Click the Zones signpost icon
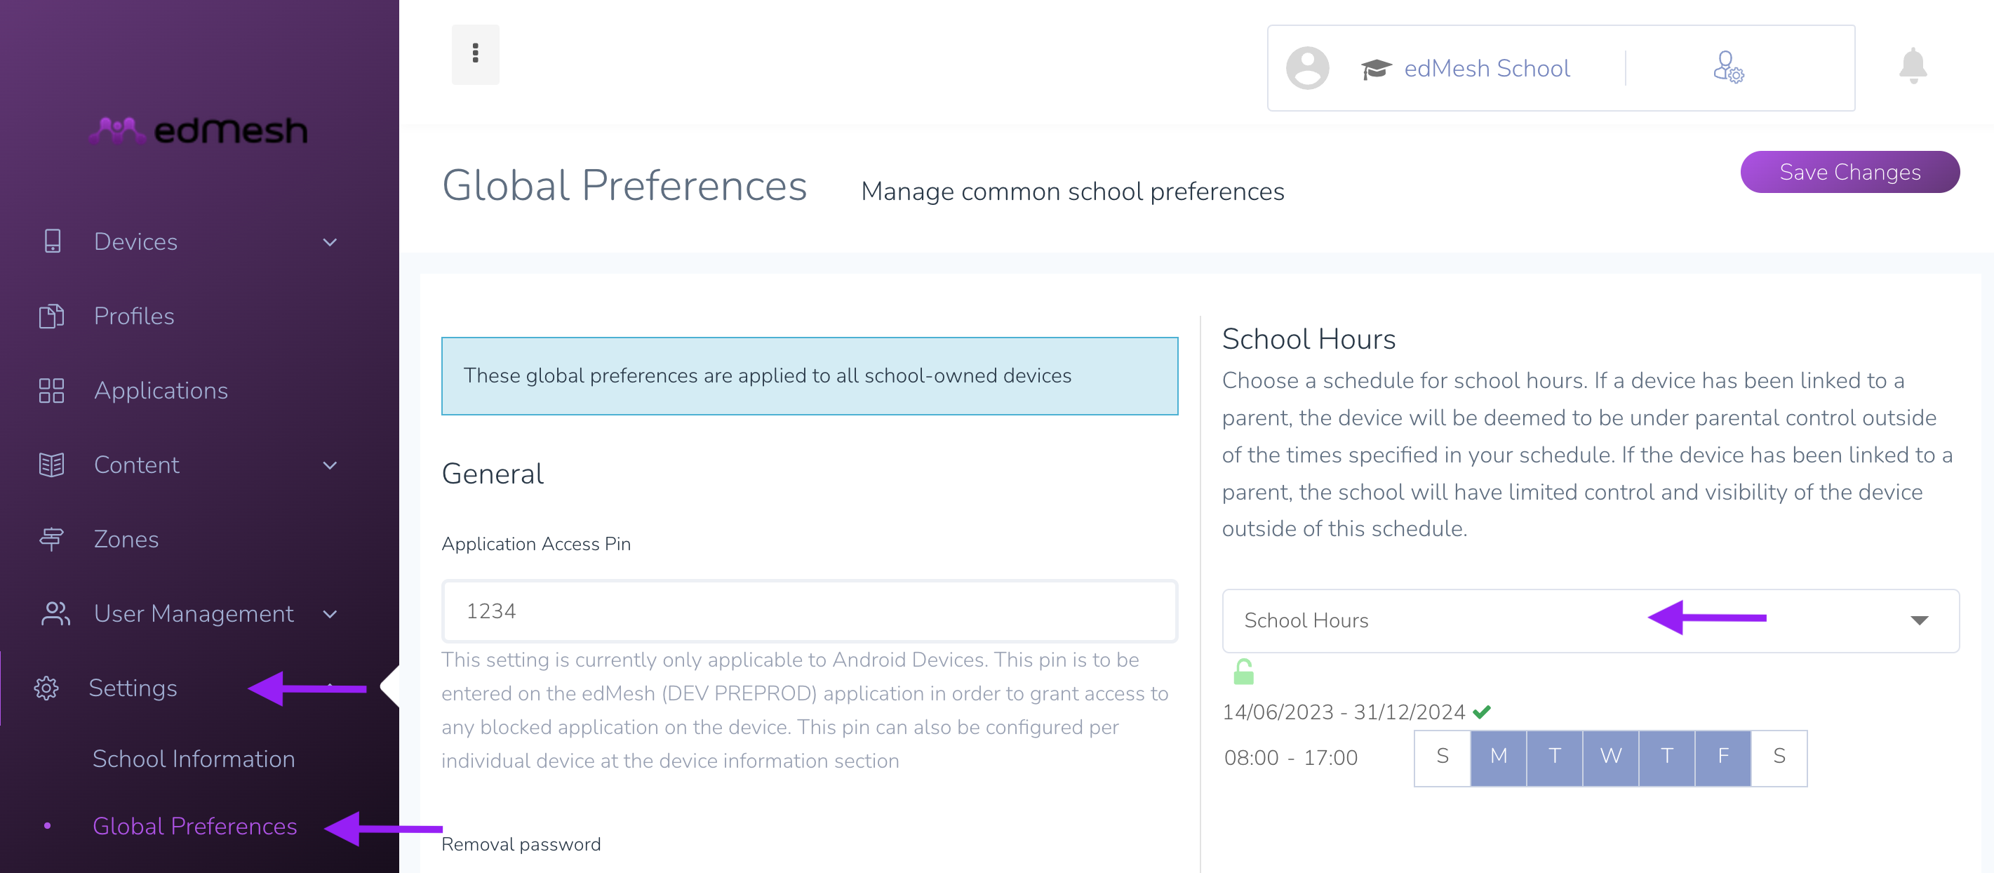 click(x=51, y=540)
